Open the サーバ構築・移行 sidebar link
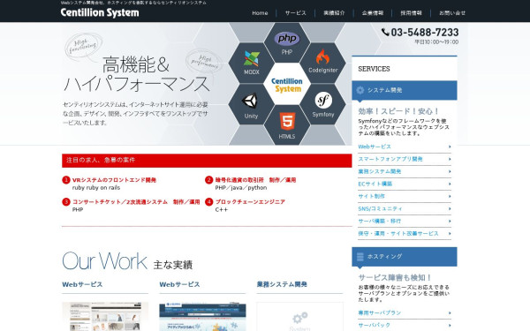This screenshot has height=331, width=530. (x=380, y=222)
